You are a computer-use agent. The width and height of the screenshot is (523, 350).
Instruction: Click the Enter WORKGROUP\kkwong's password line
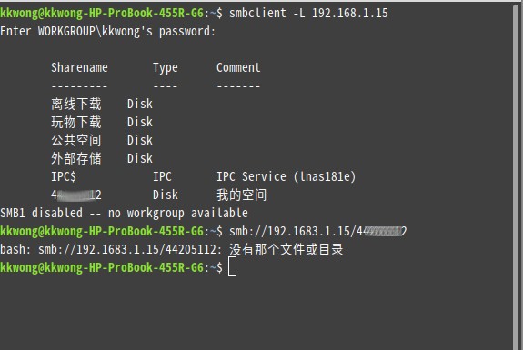[107, 32]
